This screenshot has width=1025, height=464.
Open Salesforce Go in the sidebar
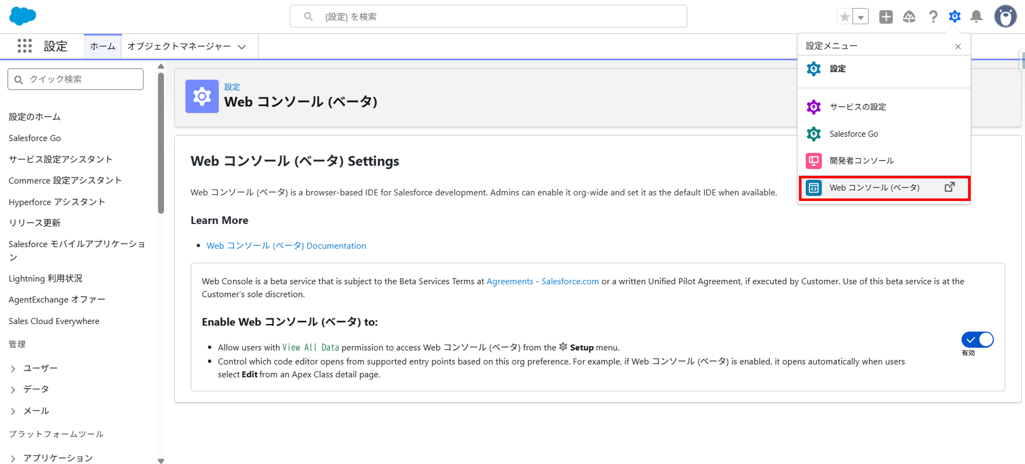click(35, 138)
